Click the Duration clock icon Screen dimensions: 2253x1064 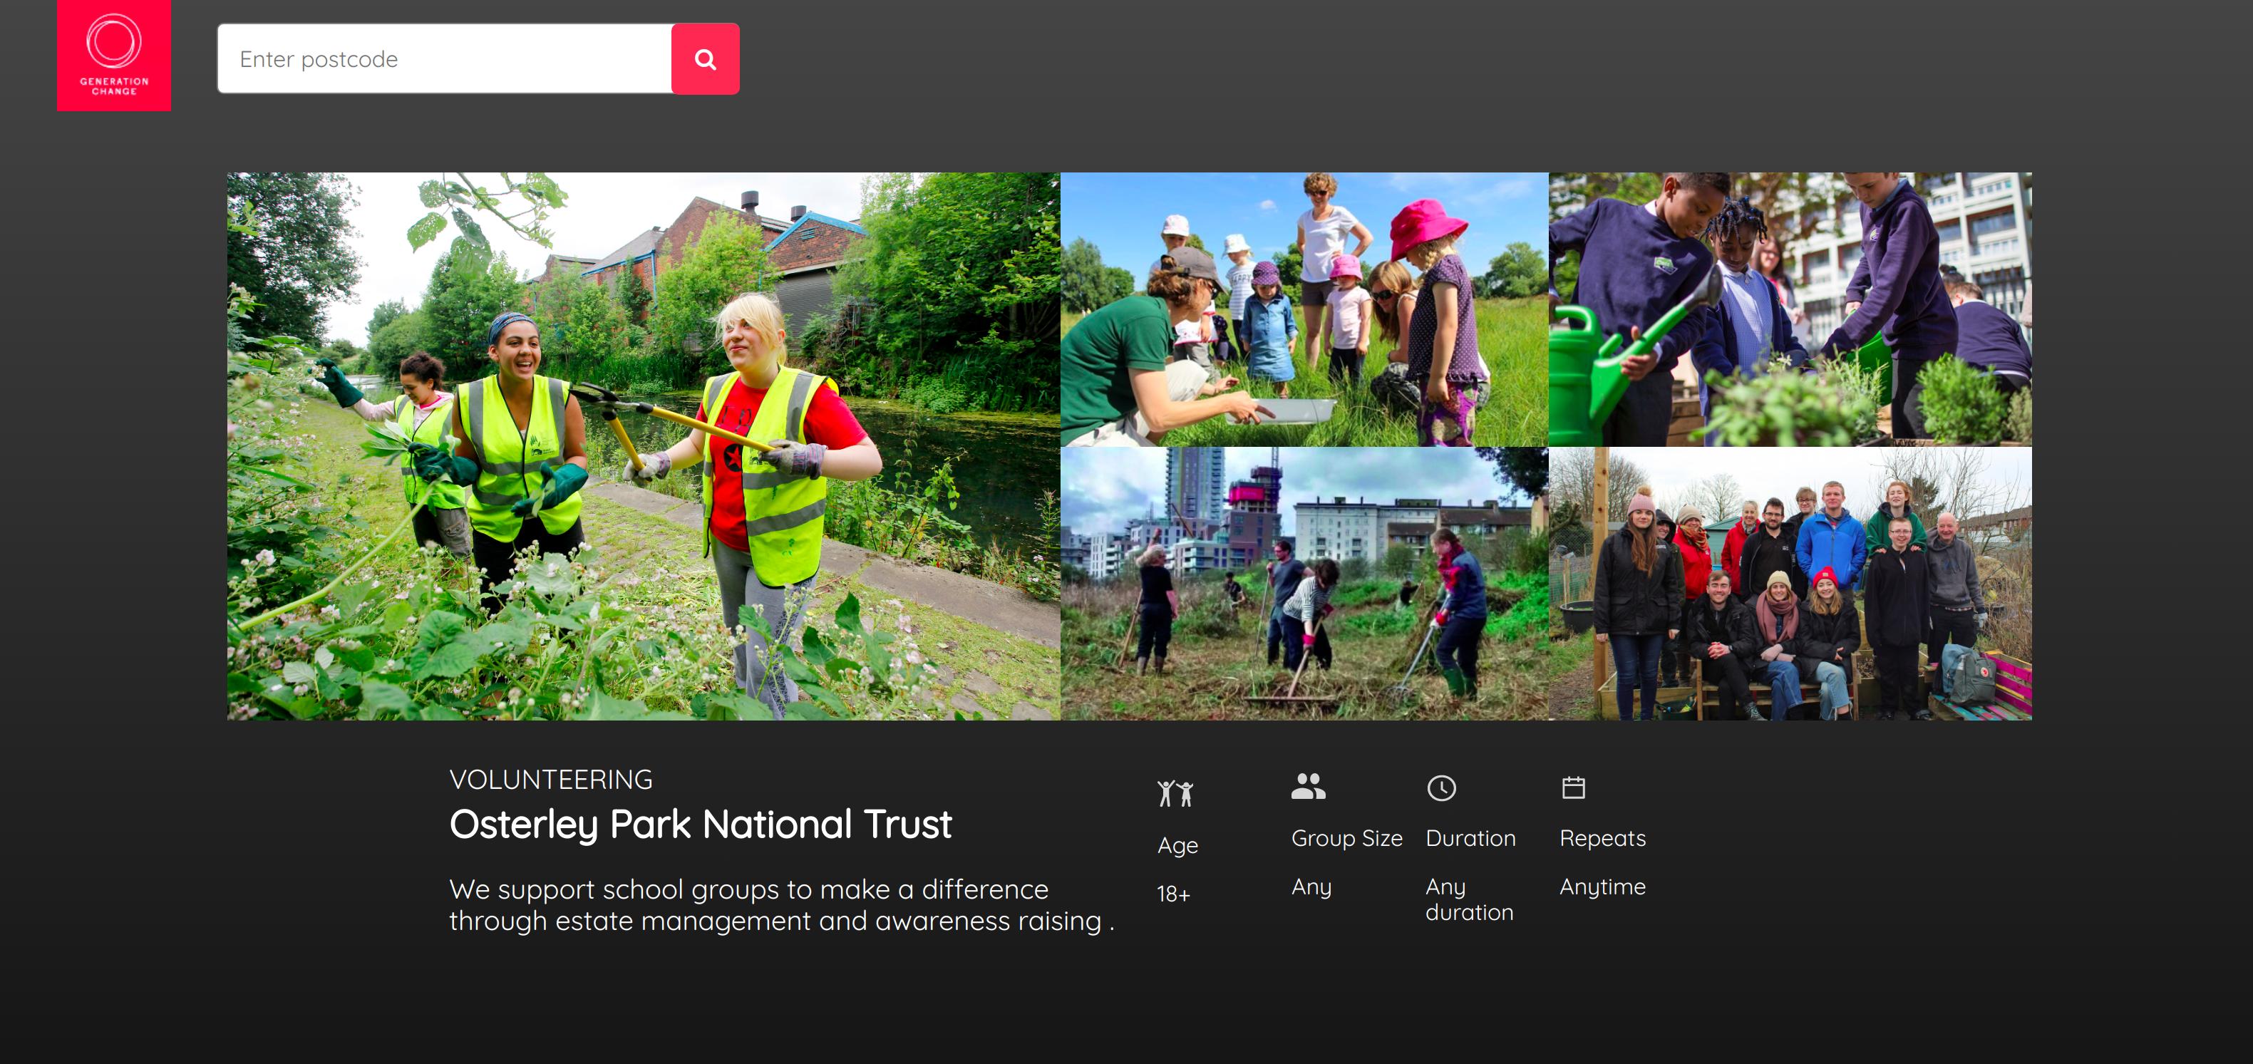[1440, 787]
